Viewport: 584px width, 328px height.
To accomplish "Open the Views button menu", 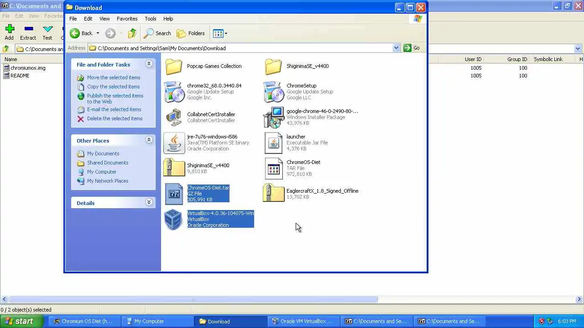I will [x=220, y=33].
